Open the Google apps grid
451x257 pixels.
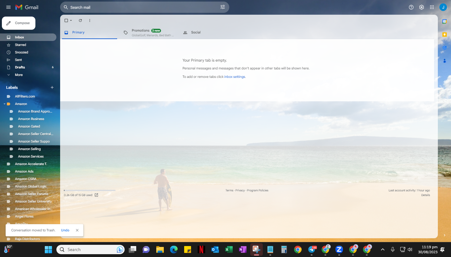pos(432,7)
